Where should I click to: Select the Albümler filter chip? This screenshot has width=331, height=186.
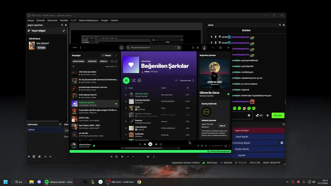104,61
